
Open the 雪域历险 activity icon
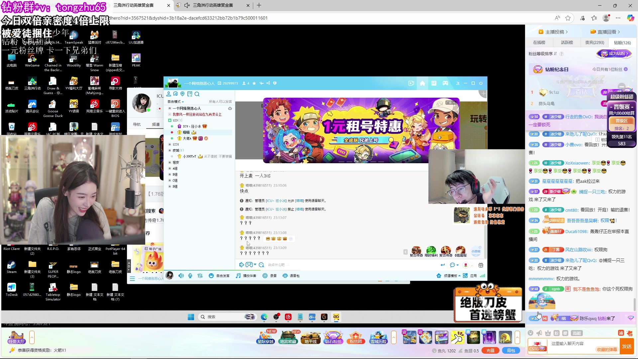tap(378, 337)
